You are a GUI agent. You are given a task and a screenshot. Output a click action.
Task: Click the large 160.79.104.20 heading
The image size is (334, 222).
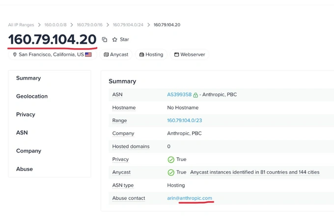(53, 40)
